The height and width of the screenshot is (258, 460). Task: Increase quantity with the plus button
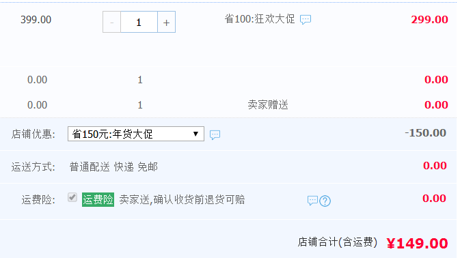[166, 22]
